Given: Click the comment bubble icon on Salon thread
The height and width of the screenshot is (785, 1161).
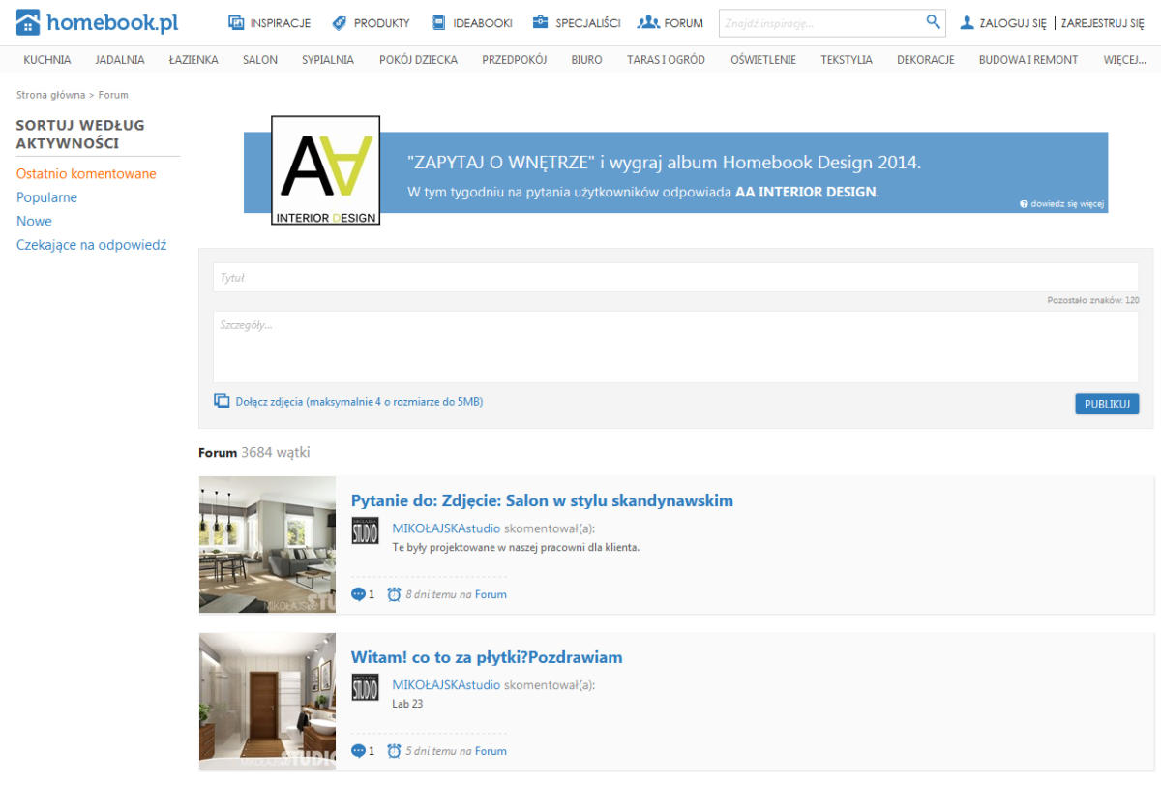Looking at the screenshot, I should pyautogui.click(x=359, y=594).
